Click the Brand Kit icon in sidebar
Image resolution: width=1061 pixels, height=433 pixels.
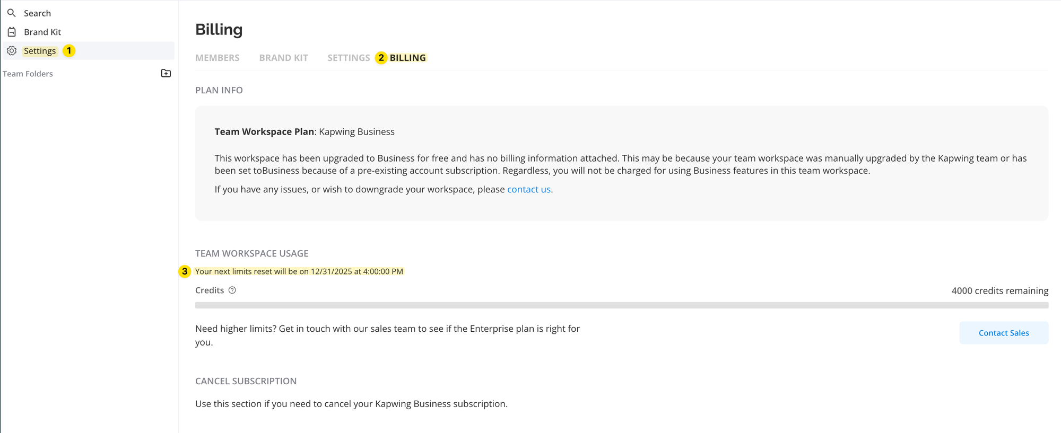pos(12,32)
